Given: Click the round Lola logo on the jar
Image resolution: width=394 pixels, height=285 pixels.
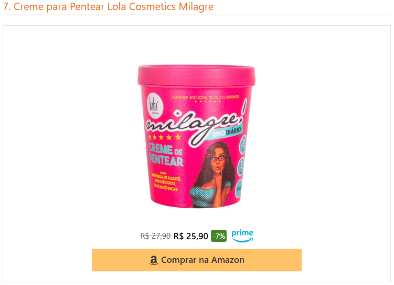Looking at the screenshot, I should coord(155,106).
